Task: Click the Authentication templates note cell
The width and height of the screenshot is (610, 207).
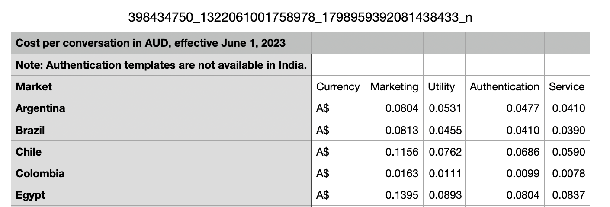Action: [161, 65]
